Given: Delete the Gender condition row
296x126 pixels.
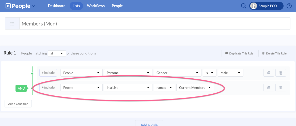Looking at the screenshot, I should tap(281, 73).
